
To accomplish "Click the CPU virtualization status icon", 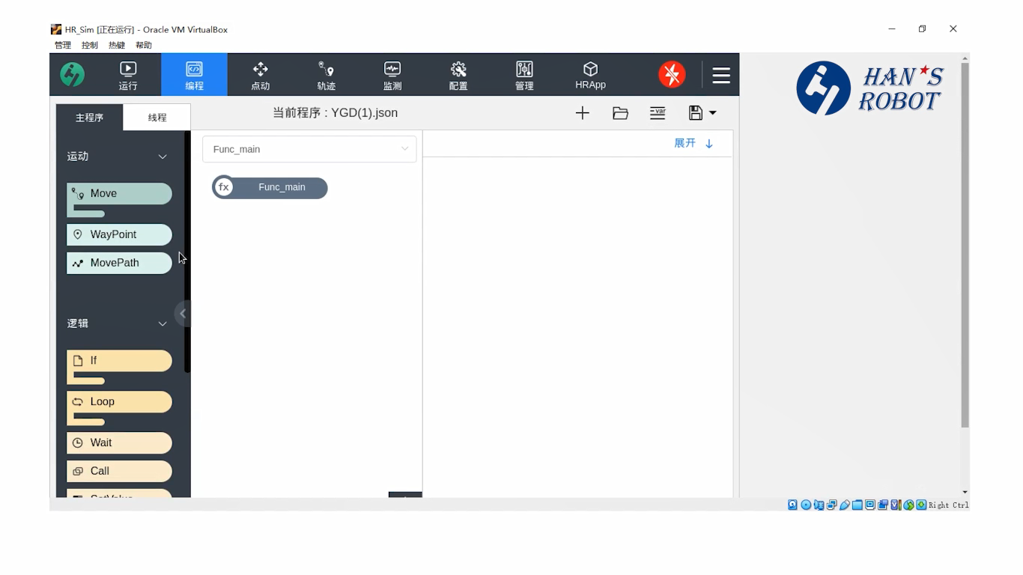I will tap(896, 505).
